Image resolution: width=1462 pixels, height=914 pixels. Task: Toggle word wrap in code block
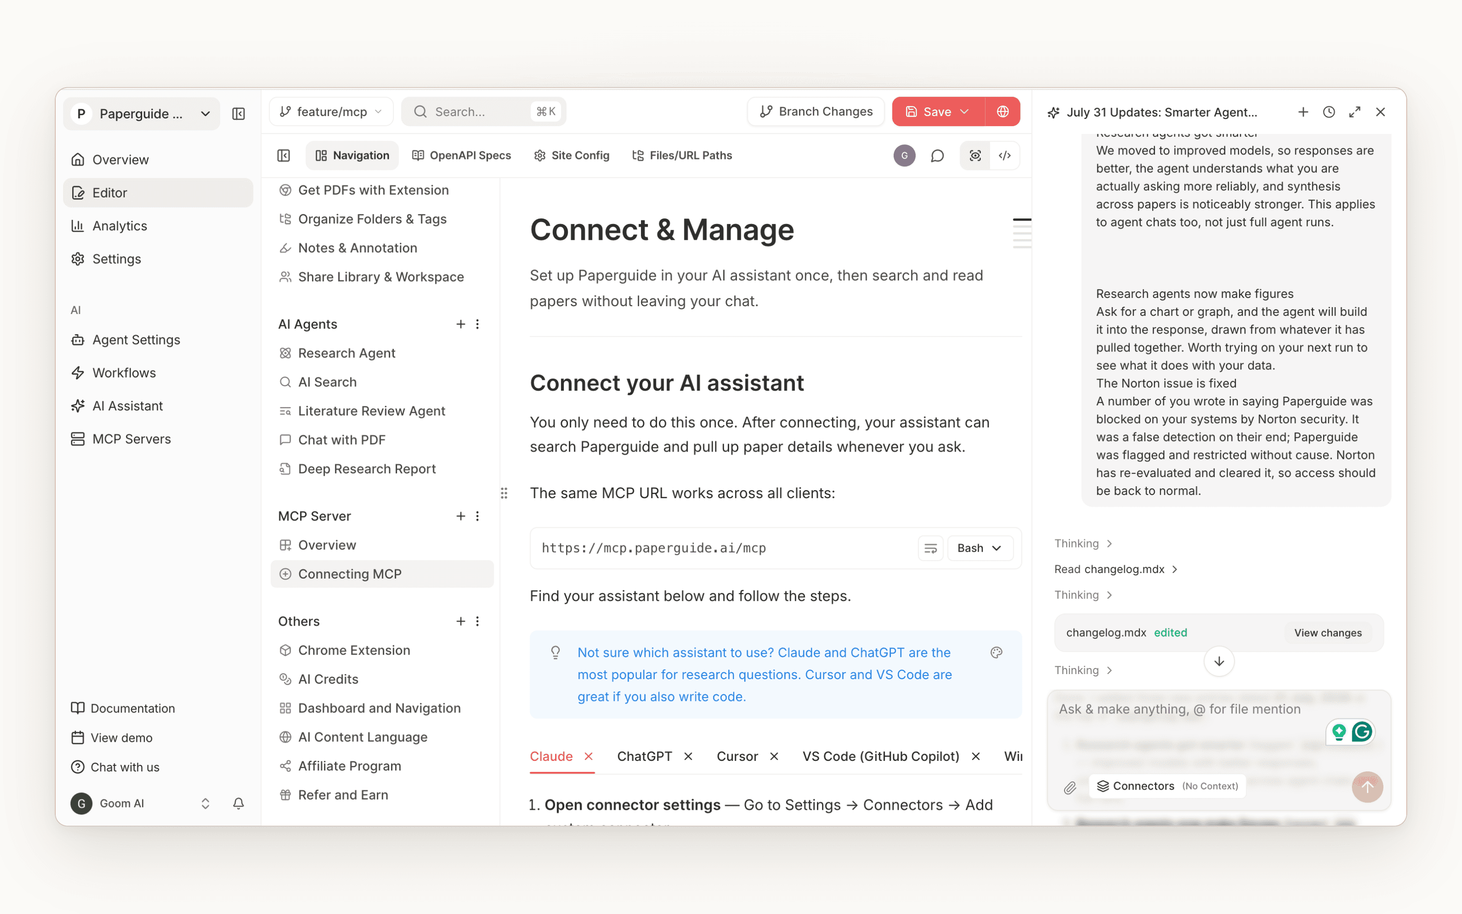930,548
